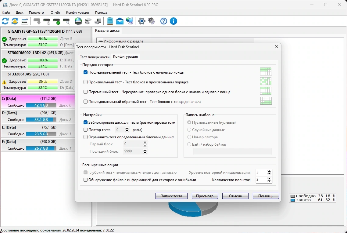The height and width of the screenshot is (233, 347).
Task: Click the globe and monitor network icon
Action: pyautogui.click(x=130, y=21)
